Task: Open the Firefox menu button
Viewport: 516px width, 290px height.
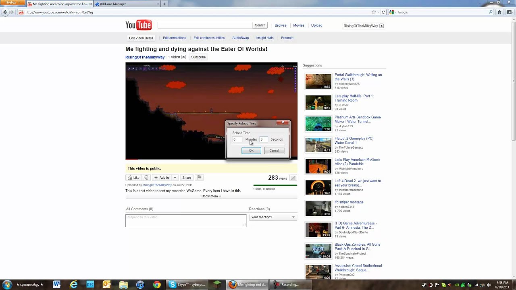Action: (x=12, y=3)
